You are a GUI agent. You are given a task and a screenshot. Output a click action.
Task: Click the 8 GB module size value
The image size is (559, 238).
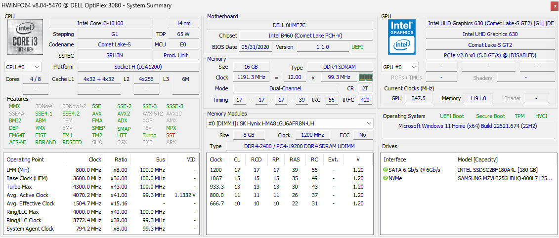[x=249, y=135]
